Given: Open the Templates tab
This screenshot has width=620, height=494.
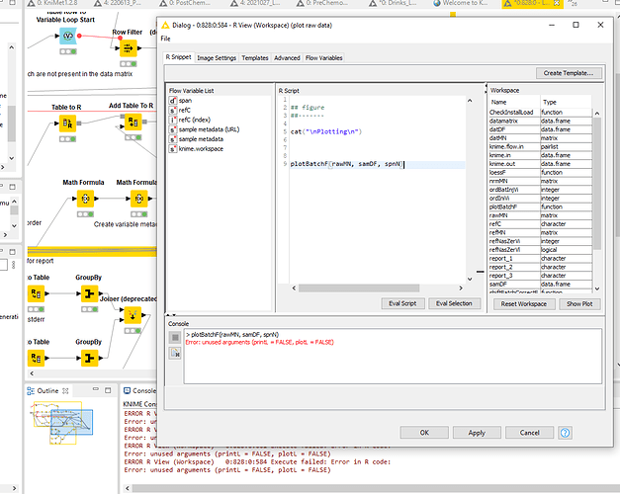Looking at the screenshot, I should pos(255,58).
